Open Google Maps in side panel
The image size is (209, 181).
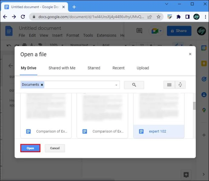pos(204,110)
